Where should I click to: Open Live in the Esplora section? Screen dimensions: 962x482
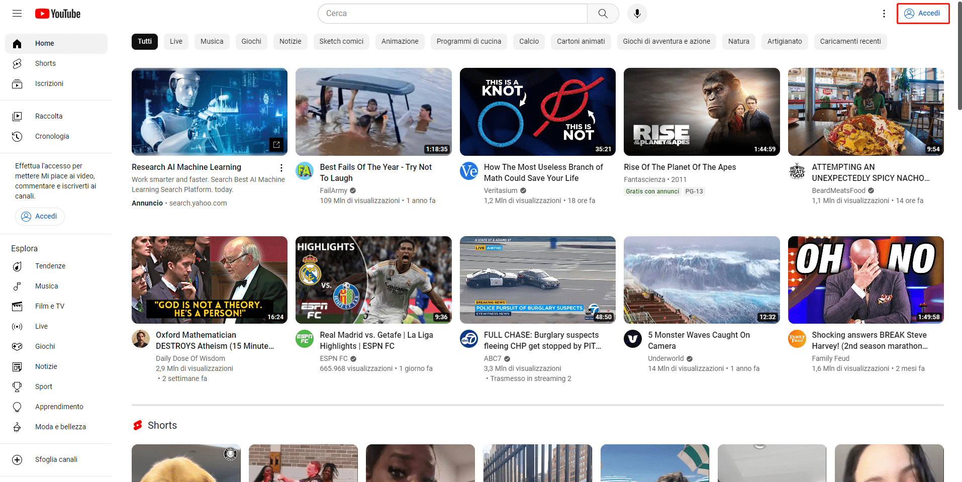56,327
